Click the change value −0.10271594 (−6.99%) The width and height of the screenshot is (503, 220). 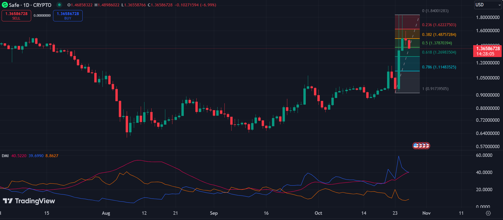(x=195, y=5)
